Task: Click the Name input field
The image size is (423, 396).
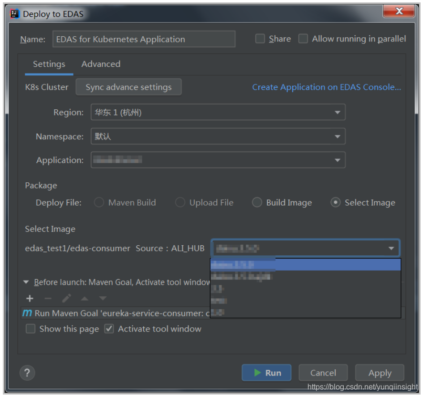Action: point(144,39)
